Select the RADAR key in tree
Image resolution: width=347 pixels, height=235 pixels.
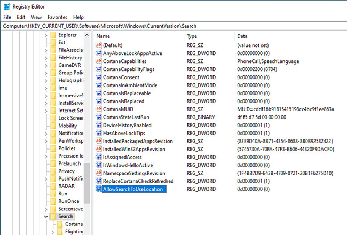point(66,186)
